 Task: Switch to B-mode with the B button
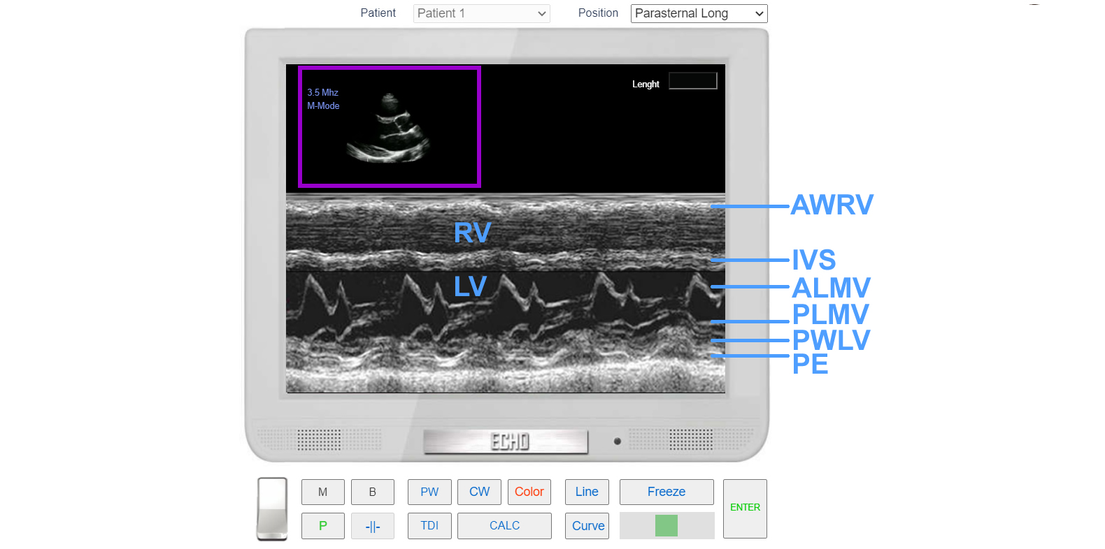[x=373, y=492]
